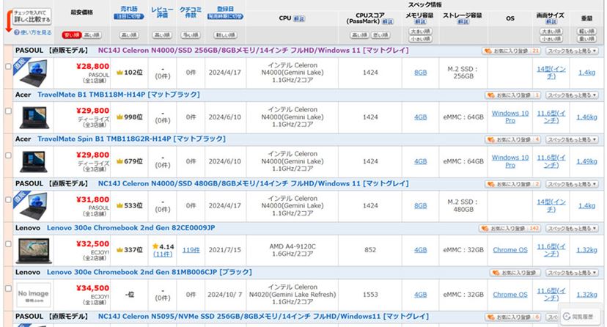This screenshot has width=607, height=327.
Task: Sort メモリ容量 by 大きい順
Action: click(420, 32)
